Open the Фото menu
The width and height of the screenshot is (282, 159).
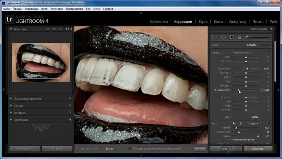[44, 9]
